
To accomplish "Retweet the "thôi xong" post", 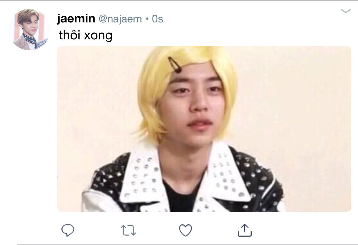I will coord(128,231).
